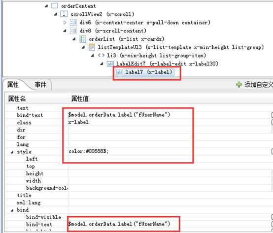Screen dimensions: 273x233
Task: Edit the background-color style value
Action: tap(170, 188)
